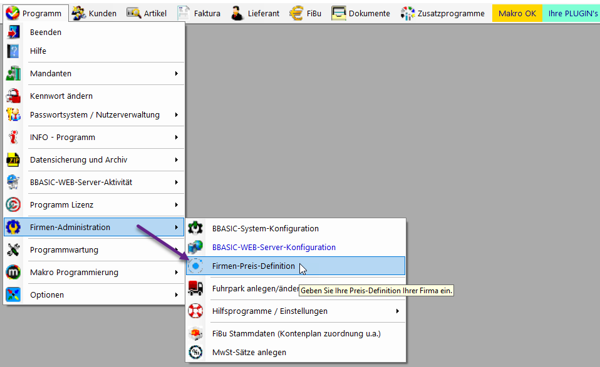Click the Passwortsystem users icon
600x367 pixels.
click(13, 114)
